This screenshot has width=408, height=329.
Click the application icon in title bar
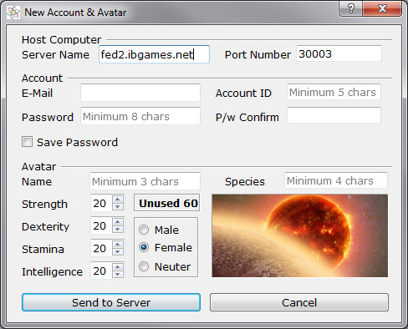click(13, 13)
